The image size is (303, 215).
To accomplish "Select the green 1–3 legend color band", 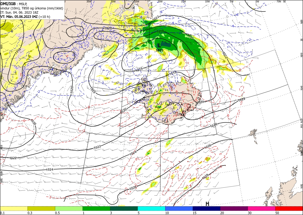I will (x=96, y=208).
